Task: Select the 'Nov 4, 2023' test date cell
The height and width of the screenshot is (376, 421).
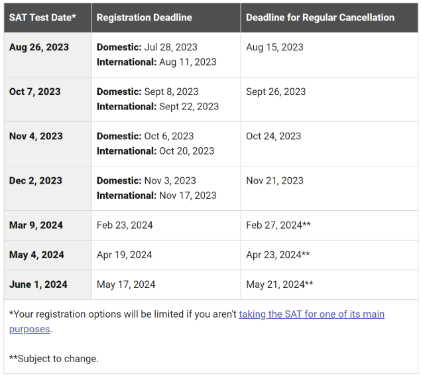Action: (x=36, y=136)
